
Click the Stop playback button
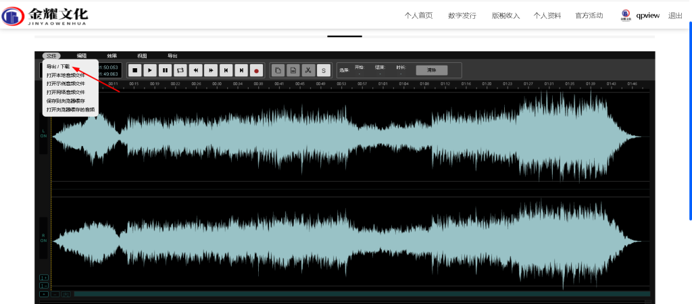[135, 70]
